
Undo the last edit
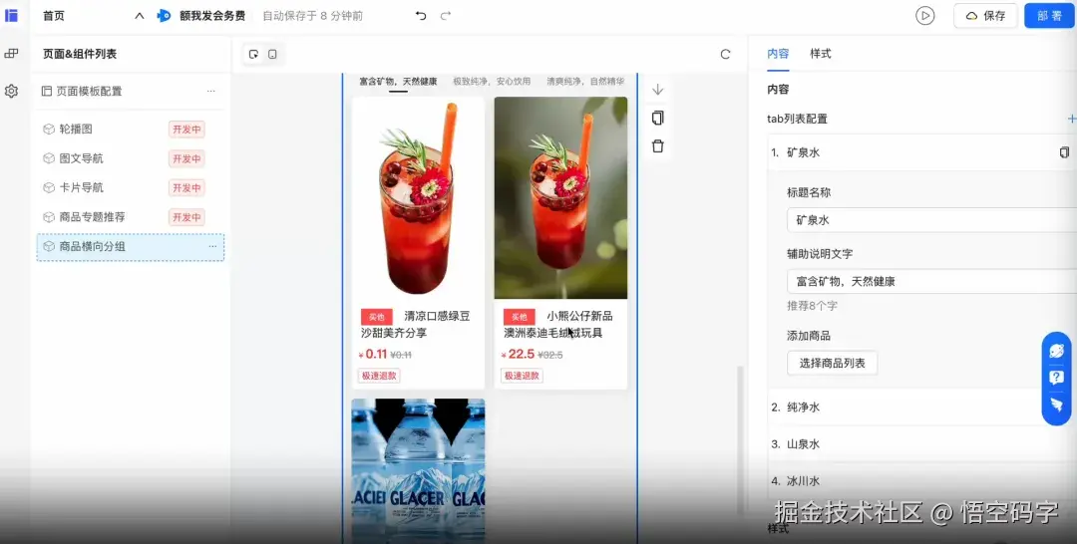pos(421,15)
